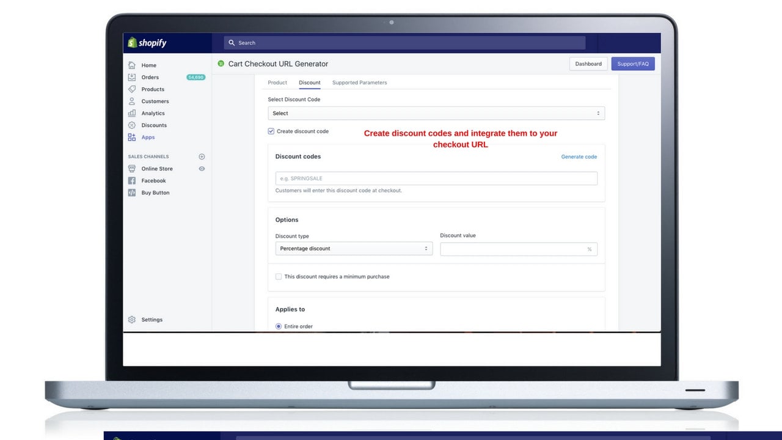Open the Customers person icon

[x=132, y=101]
